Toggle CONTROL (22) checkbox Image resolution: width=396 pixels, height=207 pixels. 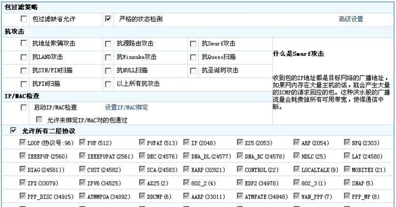(x=240, y=169)
